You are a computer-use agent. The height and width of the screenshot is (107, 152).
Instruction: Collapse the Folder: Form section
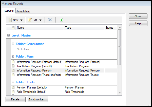[13, 57]
